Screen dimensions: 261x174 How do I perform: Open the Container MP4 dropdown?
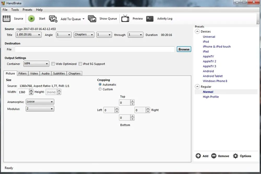click(x=36, y=64)
